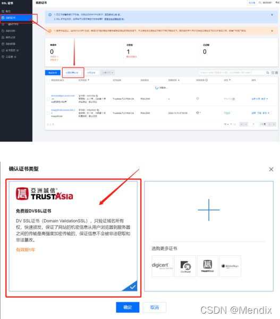The image size is (280, 319).
Task: Copy the certificate ID in second row
Action: 98,110
